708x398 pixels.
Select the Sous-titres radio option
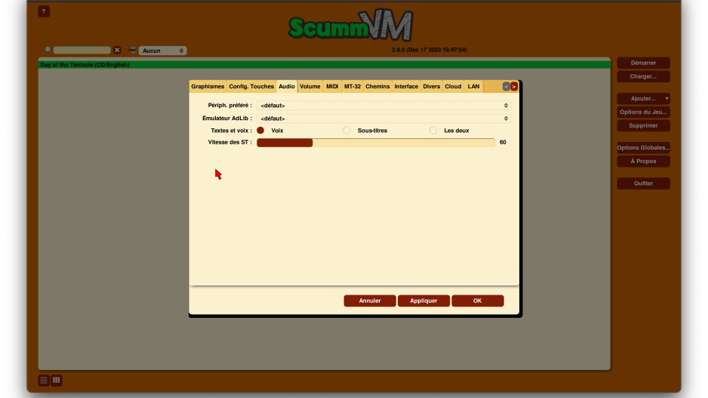pyautogui.click(x=346, y=131)
